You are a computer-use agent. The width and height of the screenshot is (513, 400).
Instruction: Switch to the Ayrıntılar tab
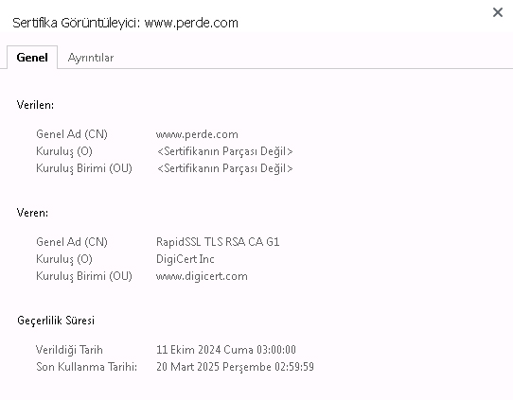pos(91,58)
